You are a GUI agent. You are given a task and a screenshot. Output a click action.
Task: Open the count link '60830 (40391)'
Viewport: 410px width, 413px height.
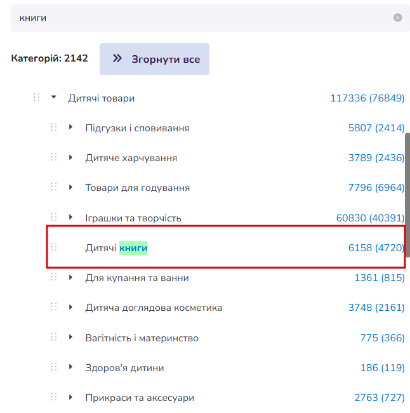pyautogui.click(x=371, y=218)
